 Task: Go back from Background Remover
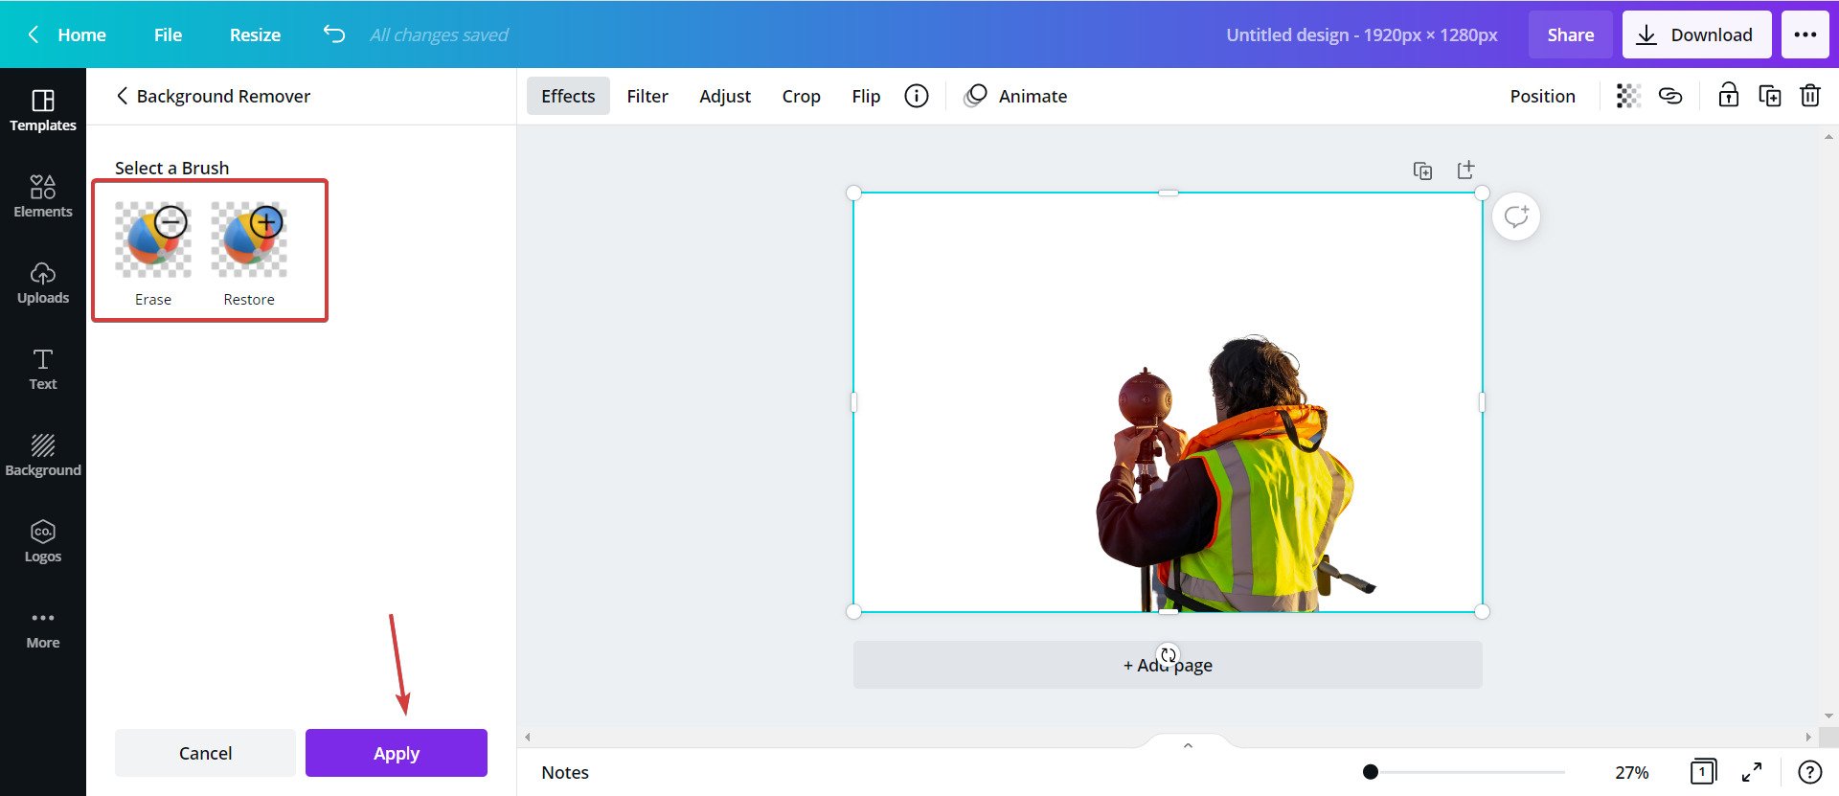coord(122,96)
